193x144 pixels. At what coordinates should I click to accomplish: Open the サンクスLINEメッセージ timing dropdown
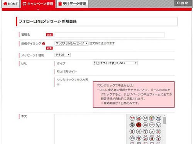click(71, 43)
